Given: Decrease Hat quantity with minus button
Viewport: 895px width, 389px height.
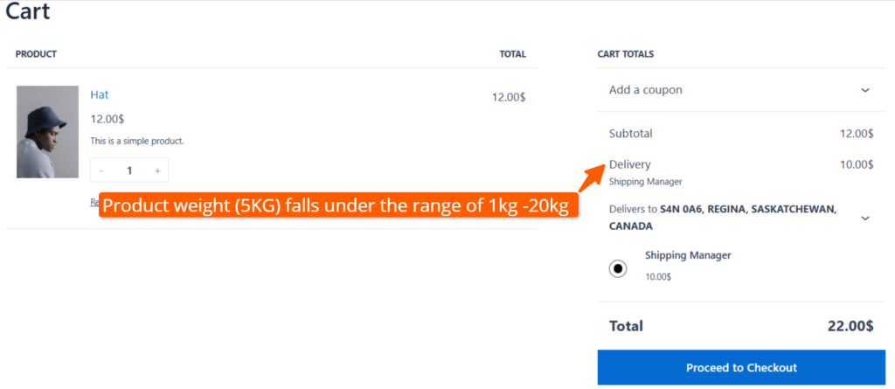Looking at the screenshot, I should coord(101,170).
